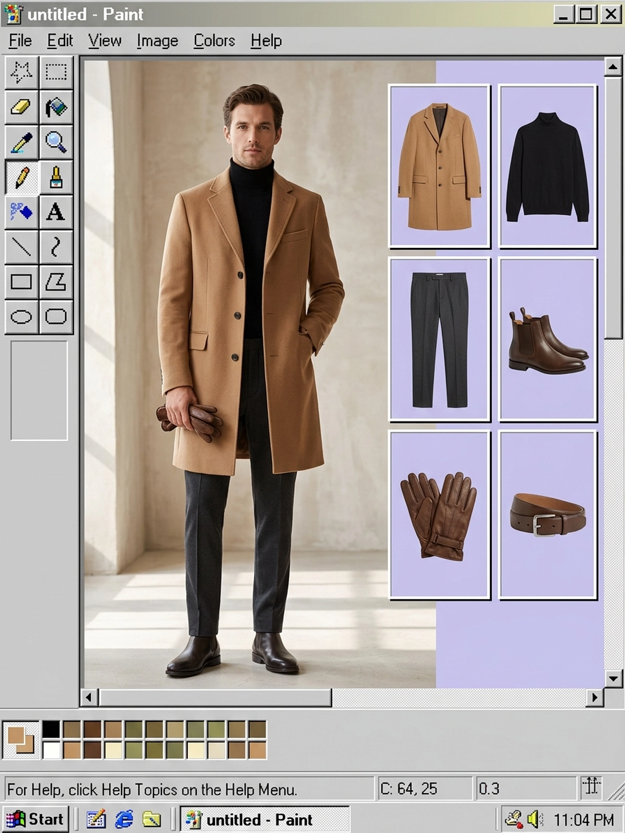
Task: Open the Colors menu
Action: coord(214,41)
